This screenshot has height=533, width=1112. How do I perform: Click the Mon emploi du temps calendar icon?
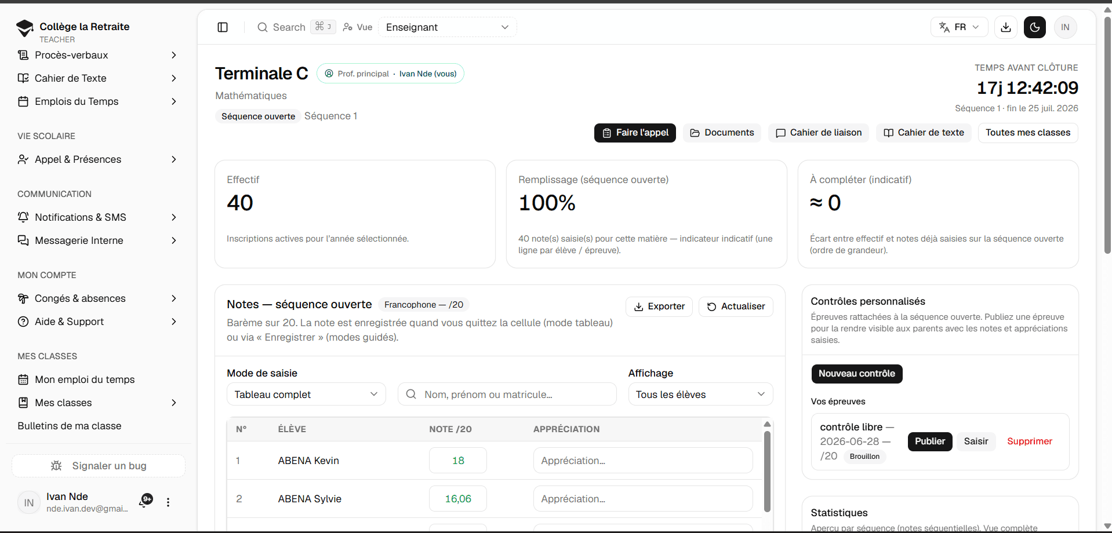(23, 379)
